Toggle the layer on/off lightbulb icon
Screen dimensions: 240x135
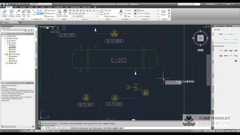(74, 16)
